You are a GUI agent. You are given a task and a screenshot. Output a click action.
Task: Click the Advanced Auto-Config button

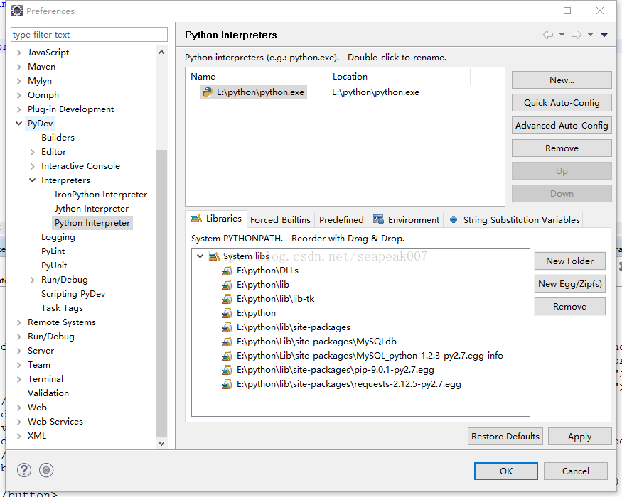point(562,126)
